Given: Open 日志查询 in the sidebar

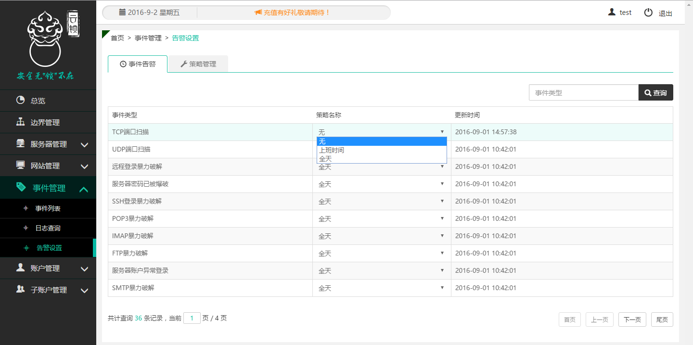Looking at the screenshot, I should point(48,228).
